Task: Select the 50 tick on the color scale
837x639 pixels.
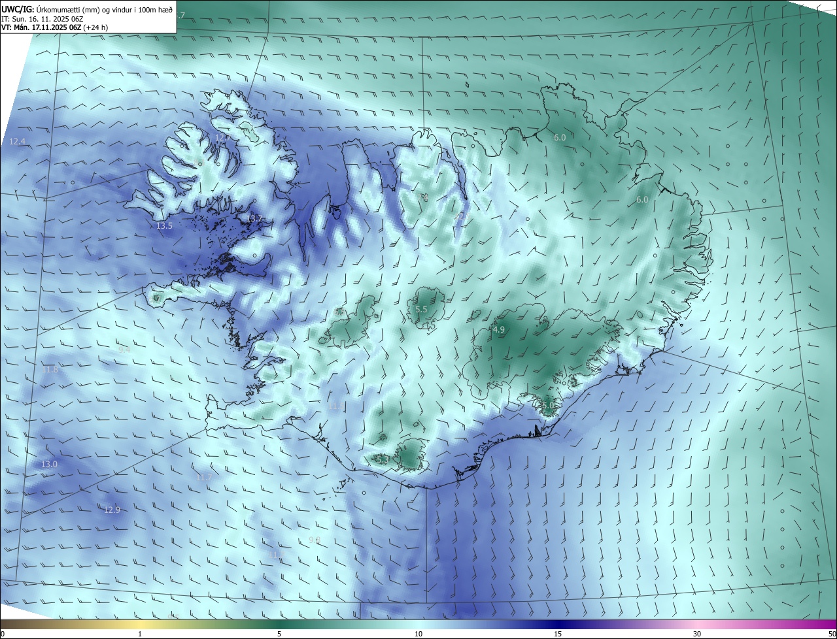Action: [x=832, y=634]
